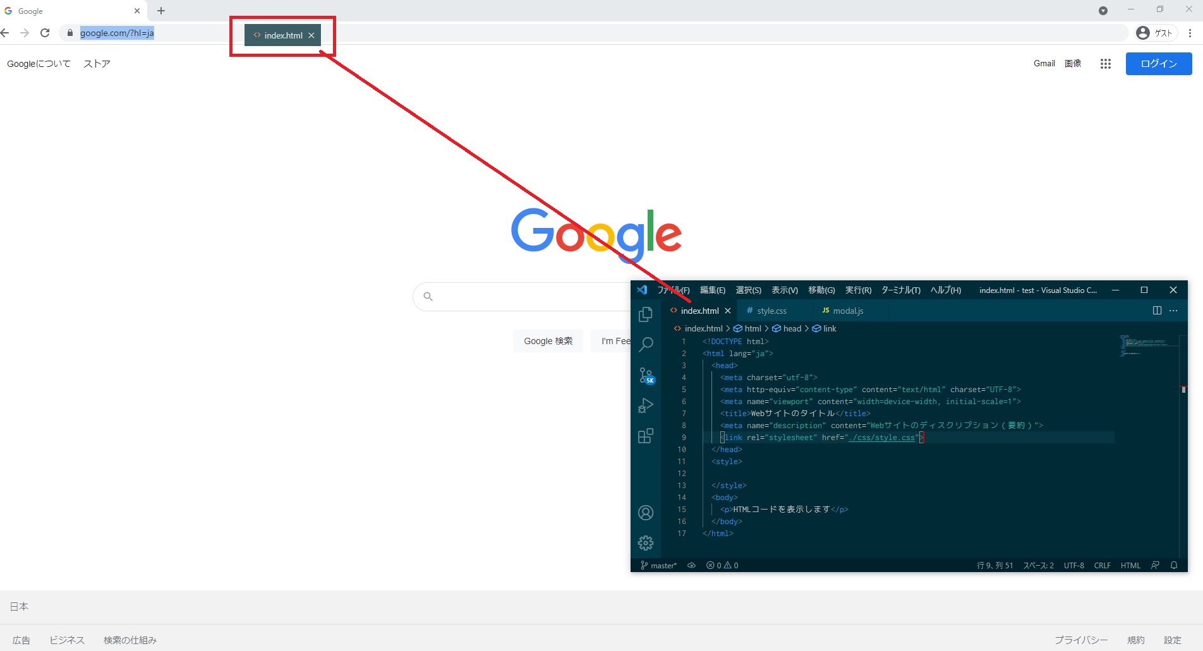
Task: Open the 検索の仕組み footer link
Action: pyautogui.click(x=130, y=640)
